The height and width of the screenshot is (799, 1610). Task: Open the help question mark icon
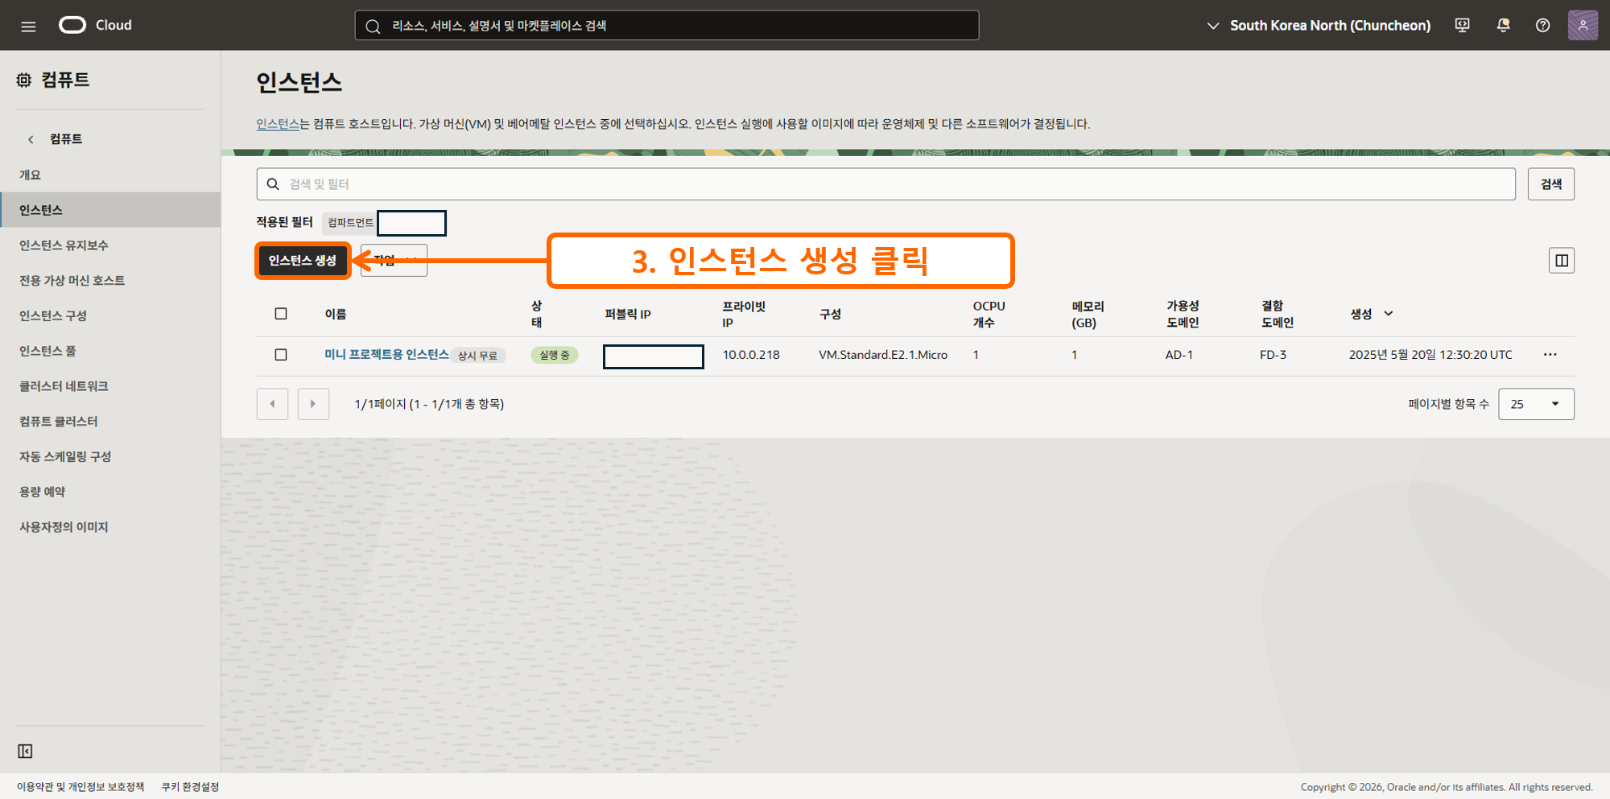[x=1542, y=25]
